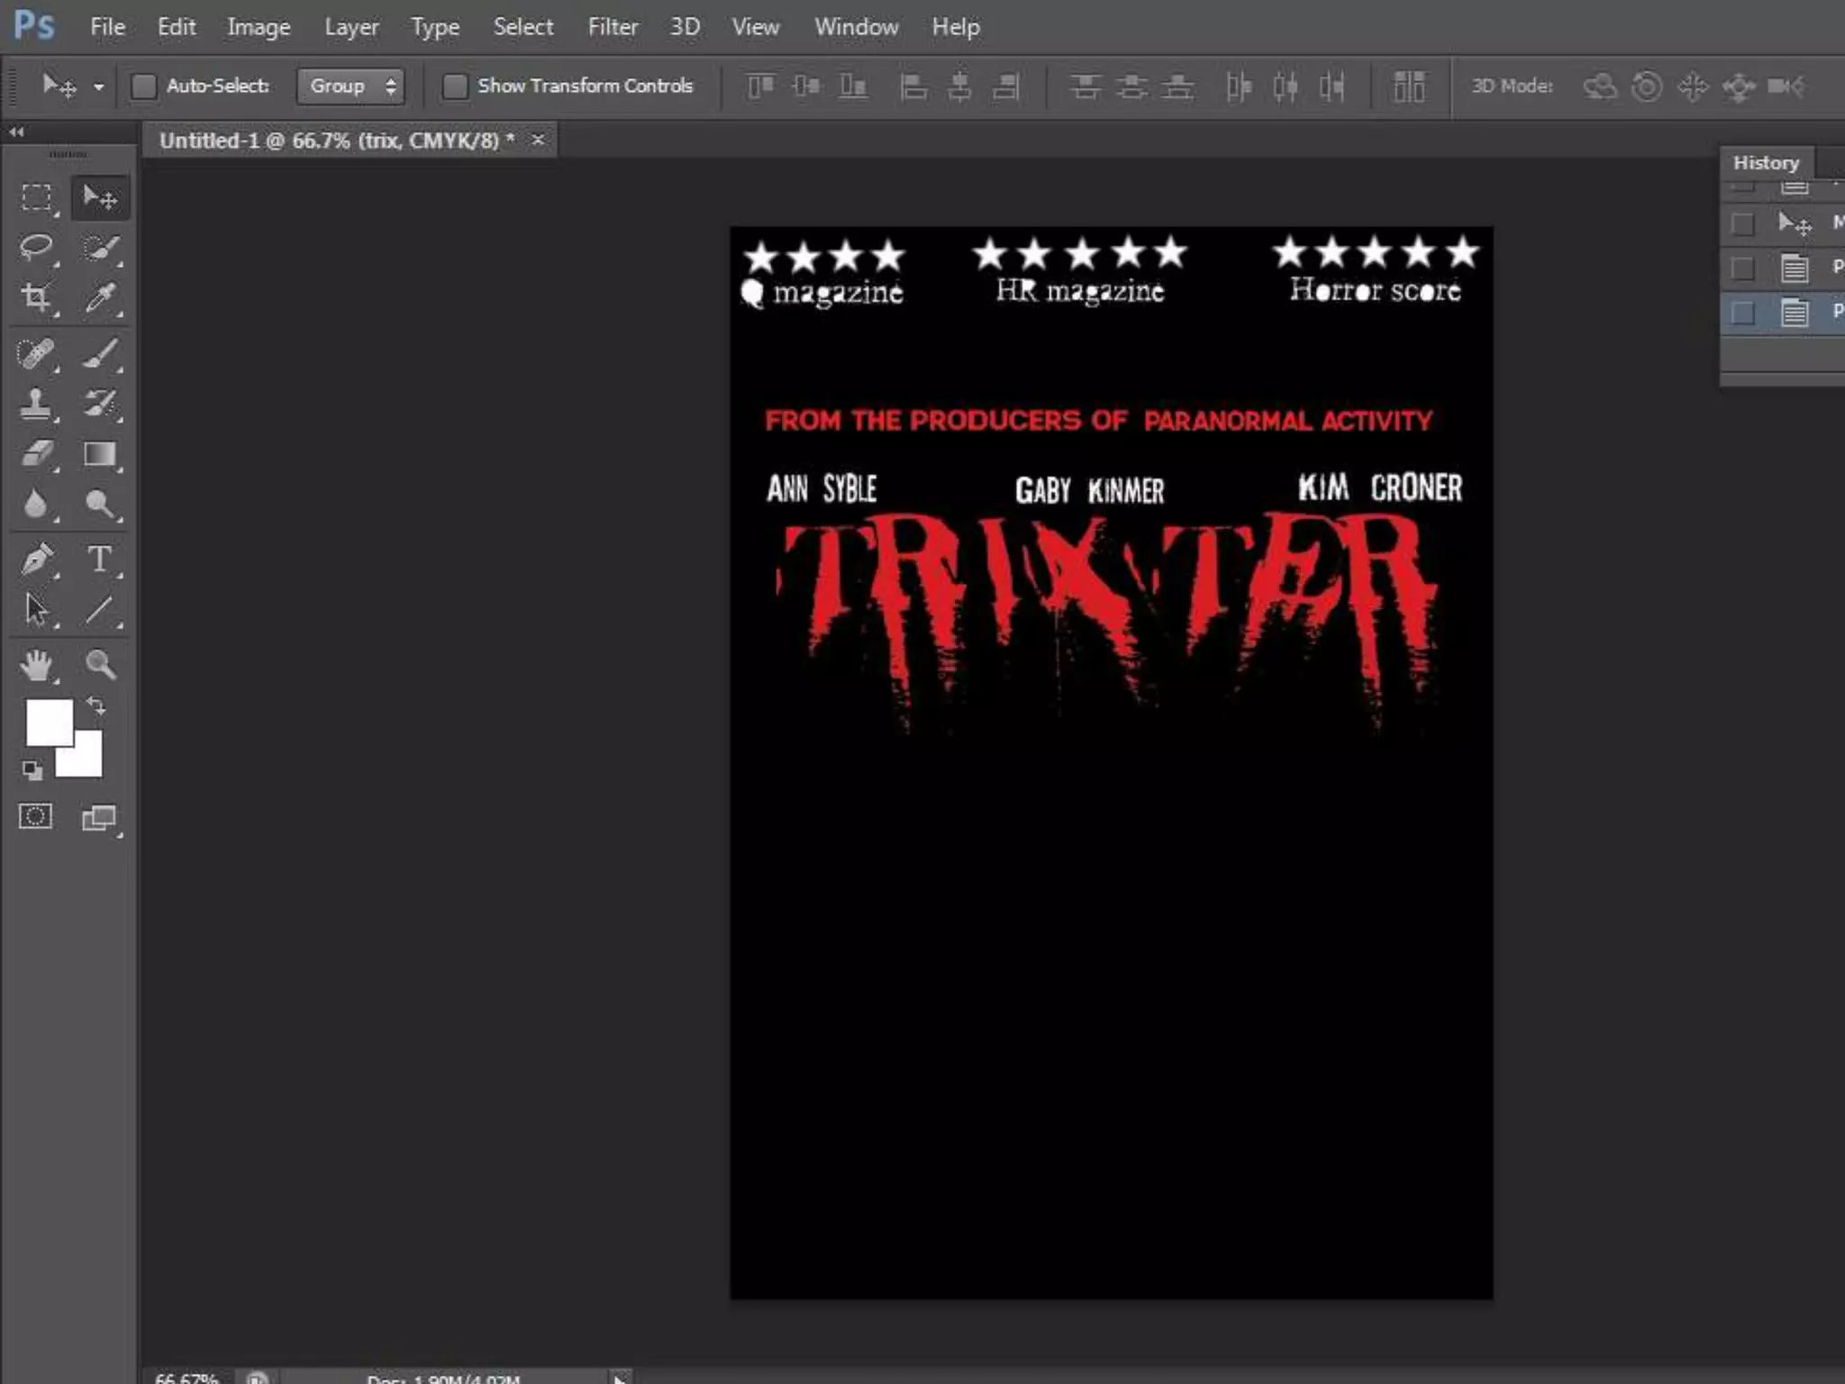Select the Hand tool

point(36,666)
